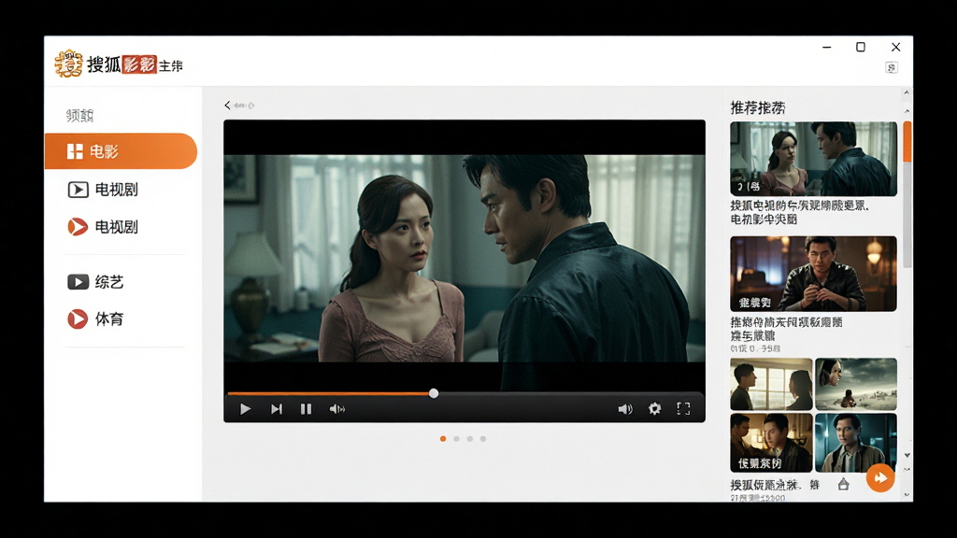
Task: Click the play triangle in the player controls
Action: 246,409
